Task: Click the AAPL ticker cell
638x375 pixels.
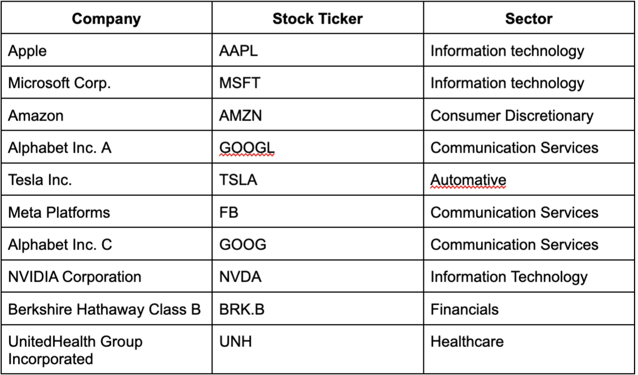Action: (x=317, y=50)
